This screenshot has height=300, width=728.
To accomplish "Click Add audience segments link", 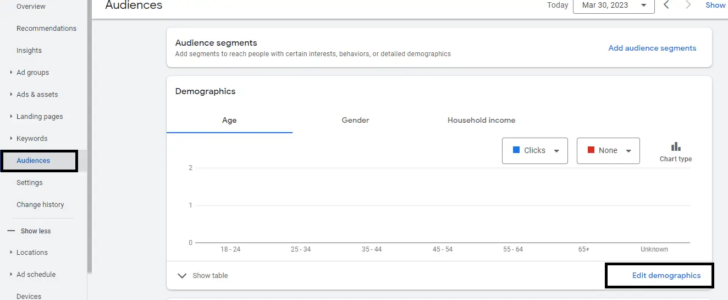I will [x=652, y=48].
